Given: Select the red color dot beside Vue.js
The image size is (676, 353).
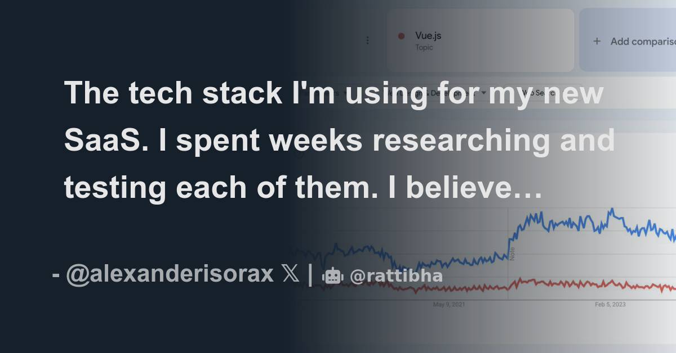Looking at the screenshot, I should (401, 35).
